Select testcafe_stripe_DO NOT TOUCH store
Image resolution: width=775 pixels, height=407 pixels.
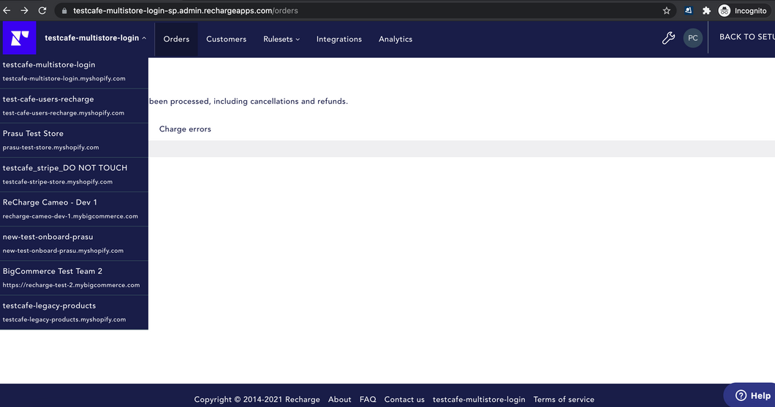pyautogui.click(x=74, y=175)
